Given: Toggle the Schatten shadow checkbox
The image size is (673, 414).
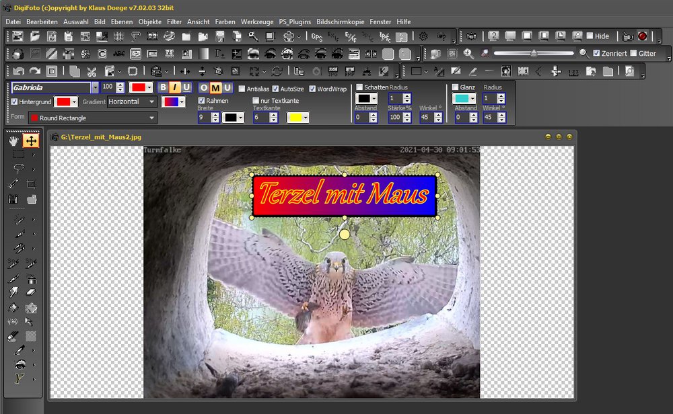Looking at the screenshot, I should tap(360, 87).
